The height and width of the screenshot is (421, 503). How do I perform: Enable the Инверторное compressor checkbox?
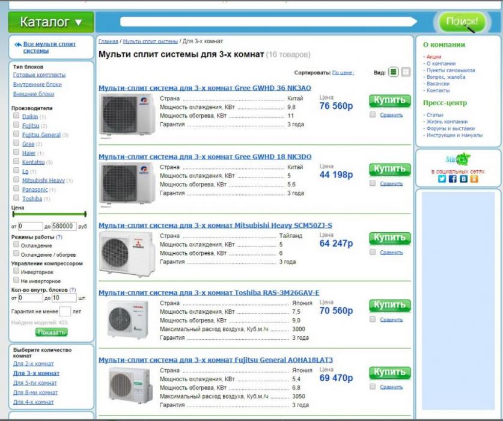point(16,271)
